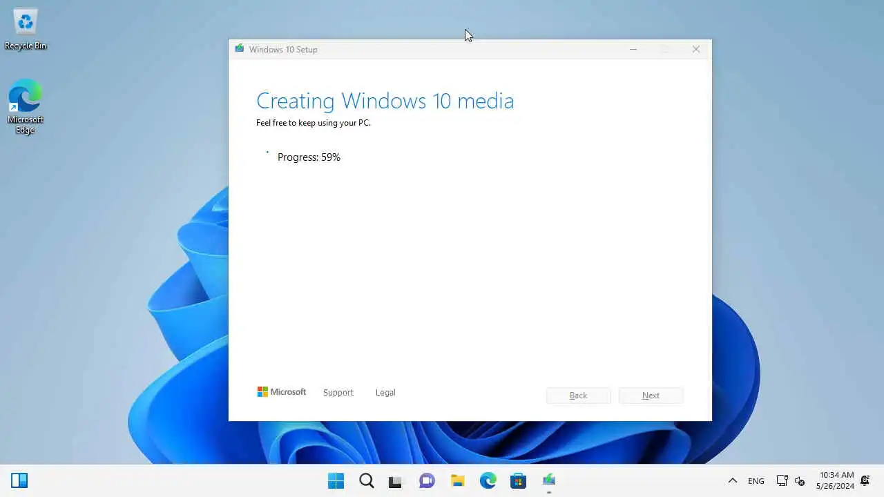
Task: Open network status tray icon
Action: coord(782,480)
